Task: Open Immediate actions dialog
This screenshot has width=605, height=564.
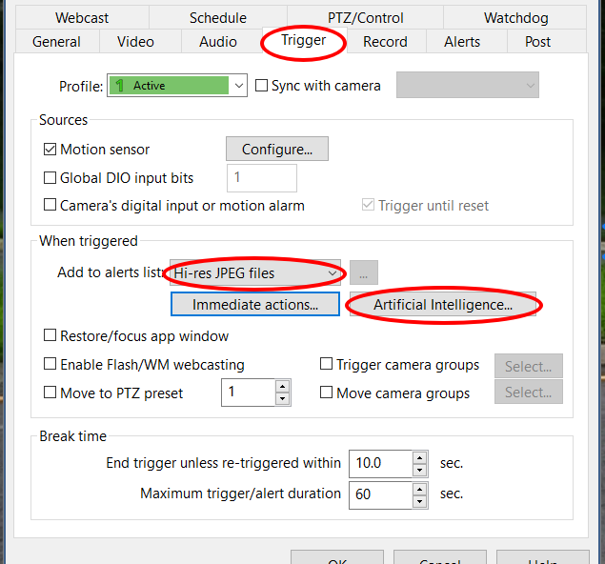Action: tap(255, 304)
